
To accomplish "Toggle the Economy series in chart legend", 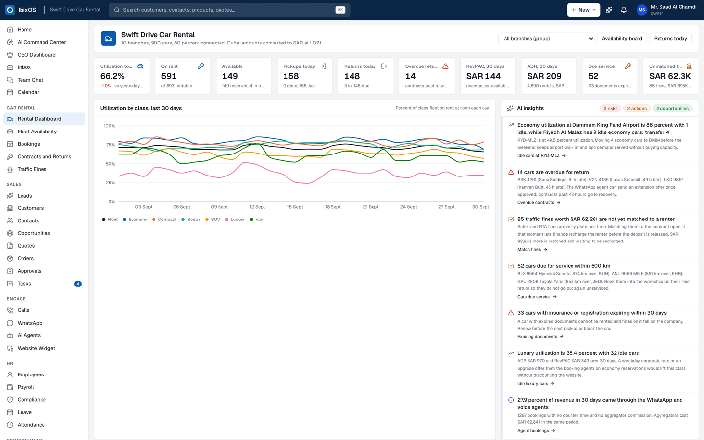I will [x=135, y=220].
